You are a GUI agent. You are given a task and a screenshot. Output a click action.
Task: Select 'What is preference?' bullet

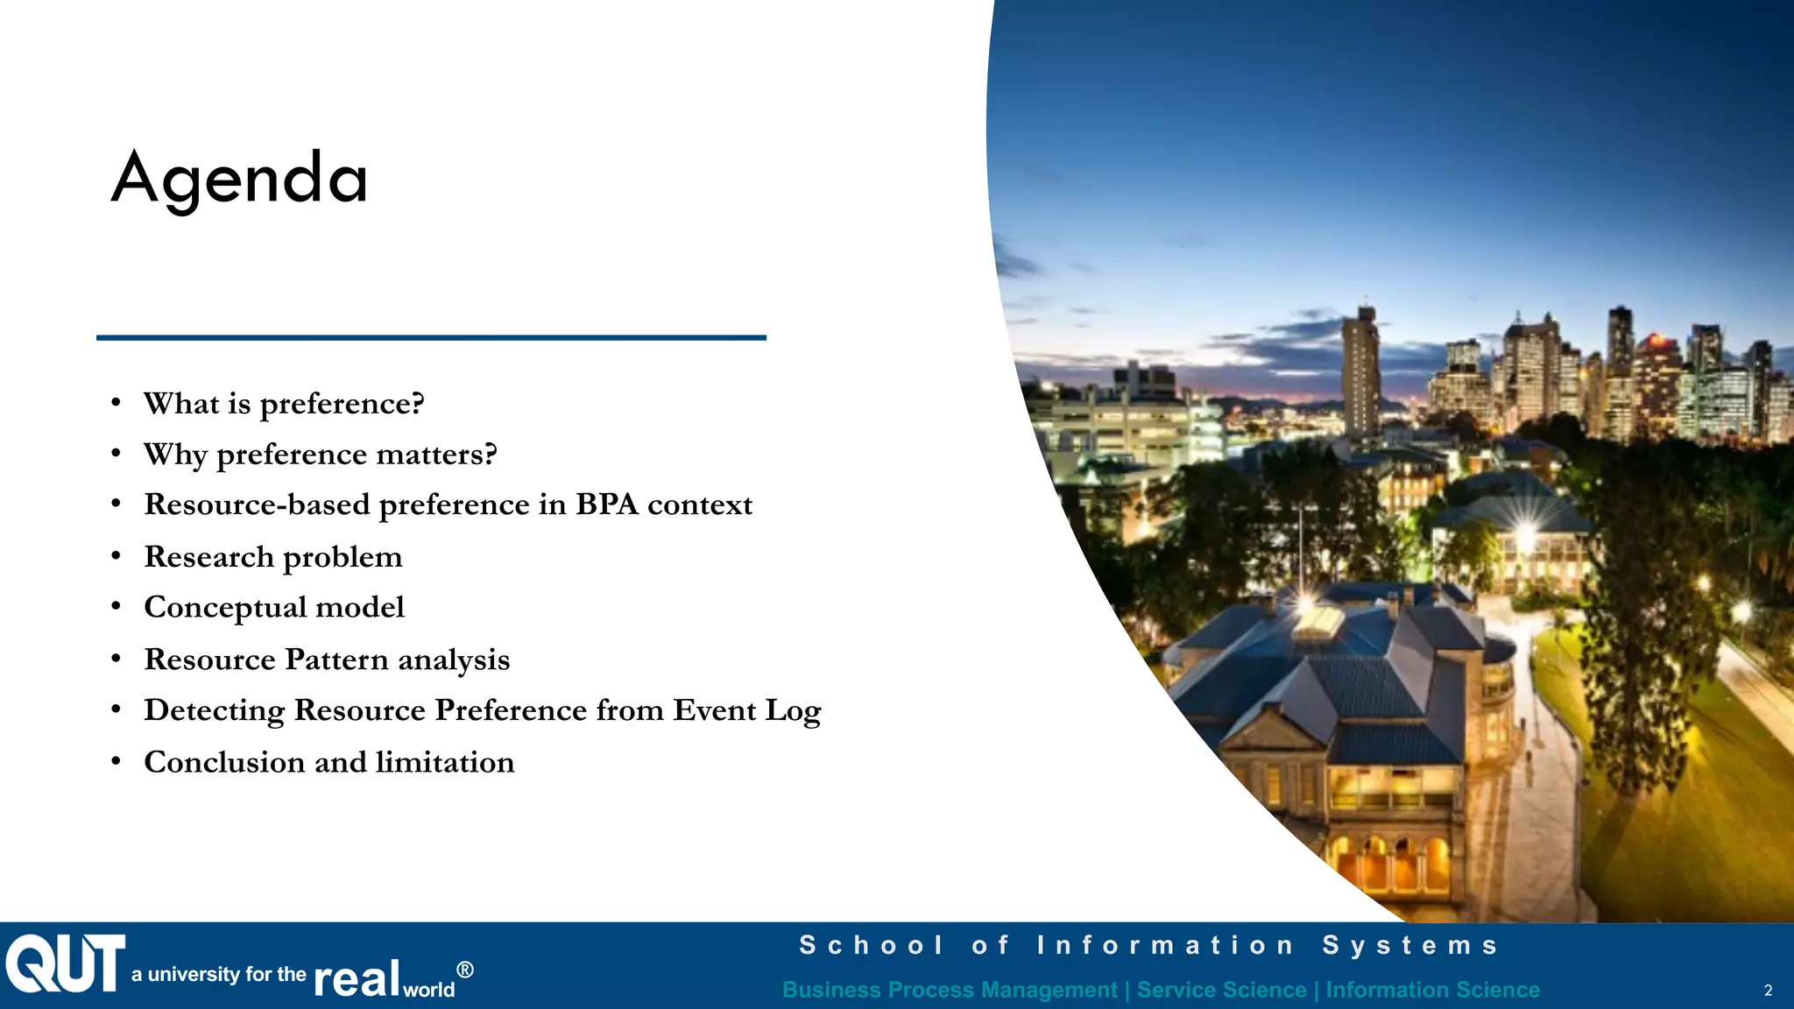coord(284,404)
